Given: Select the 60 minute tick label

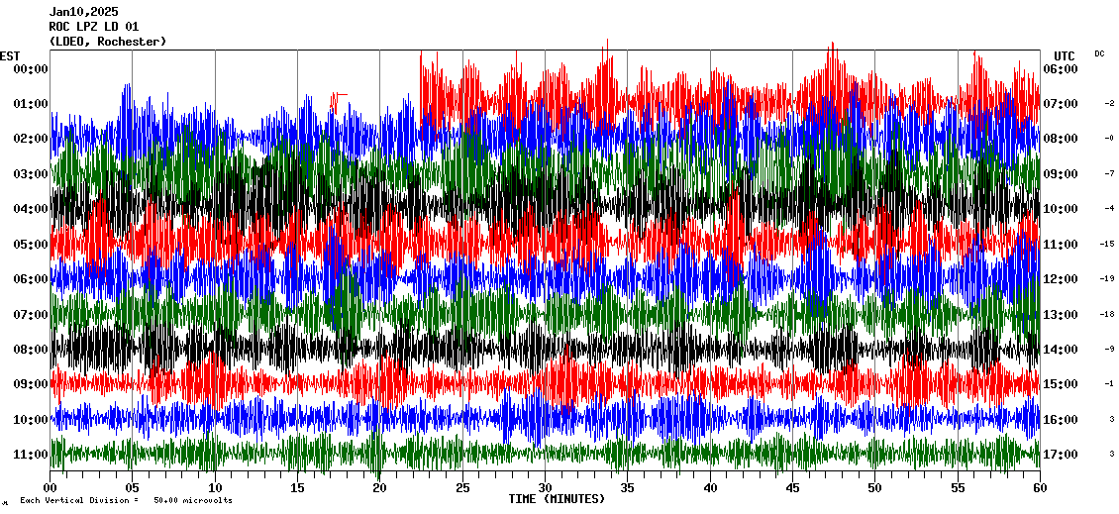Looking at the screenshot, I should (x=1039, y=488).
